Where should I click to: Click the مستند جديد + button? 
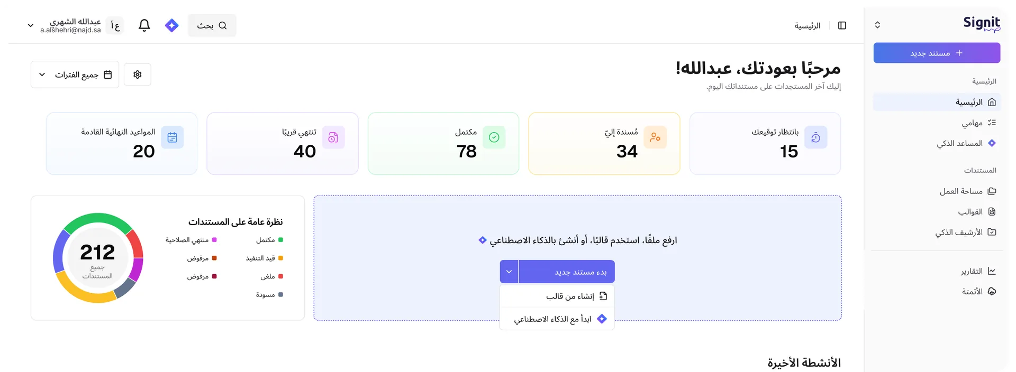point(936,52)
